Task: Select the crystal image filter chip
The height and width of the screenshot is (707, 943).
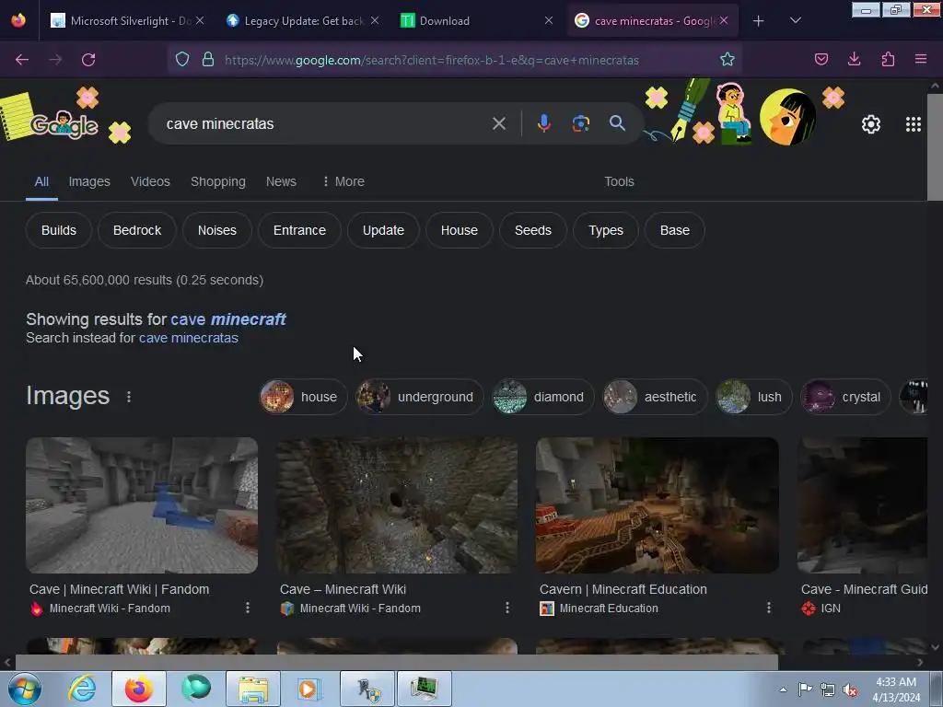Action: coord(845,397)
